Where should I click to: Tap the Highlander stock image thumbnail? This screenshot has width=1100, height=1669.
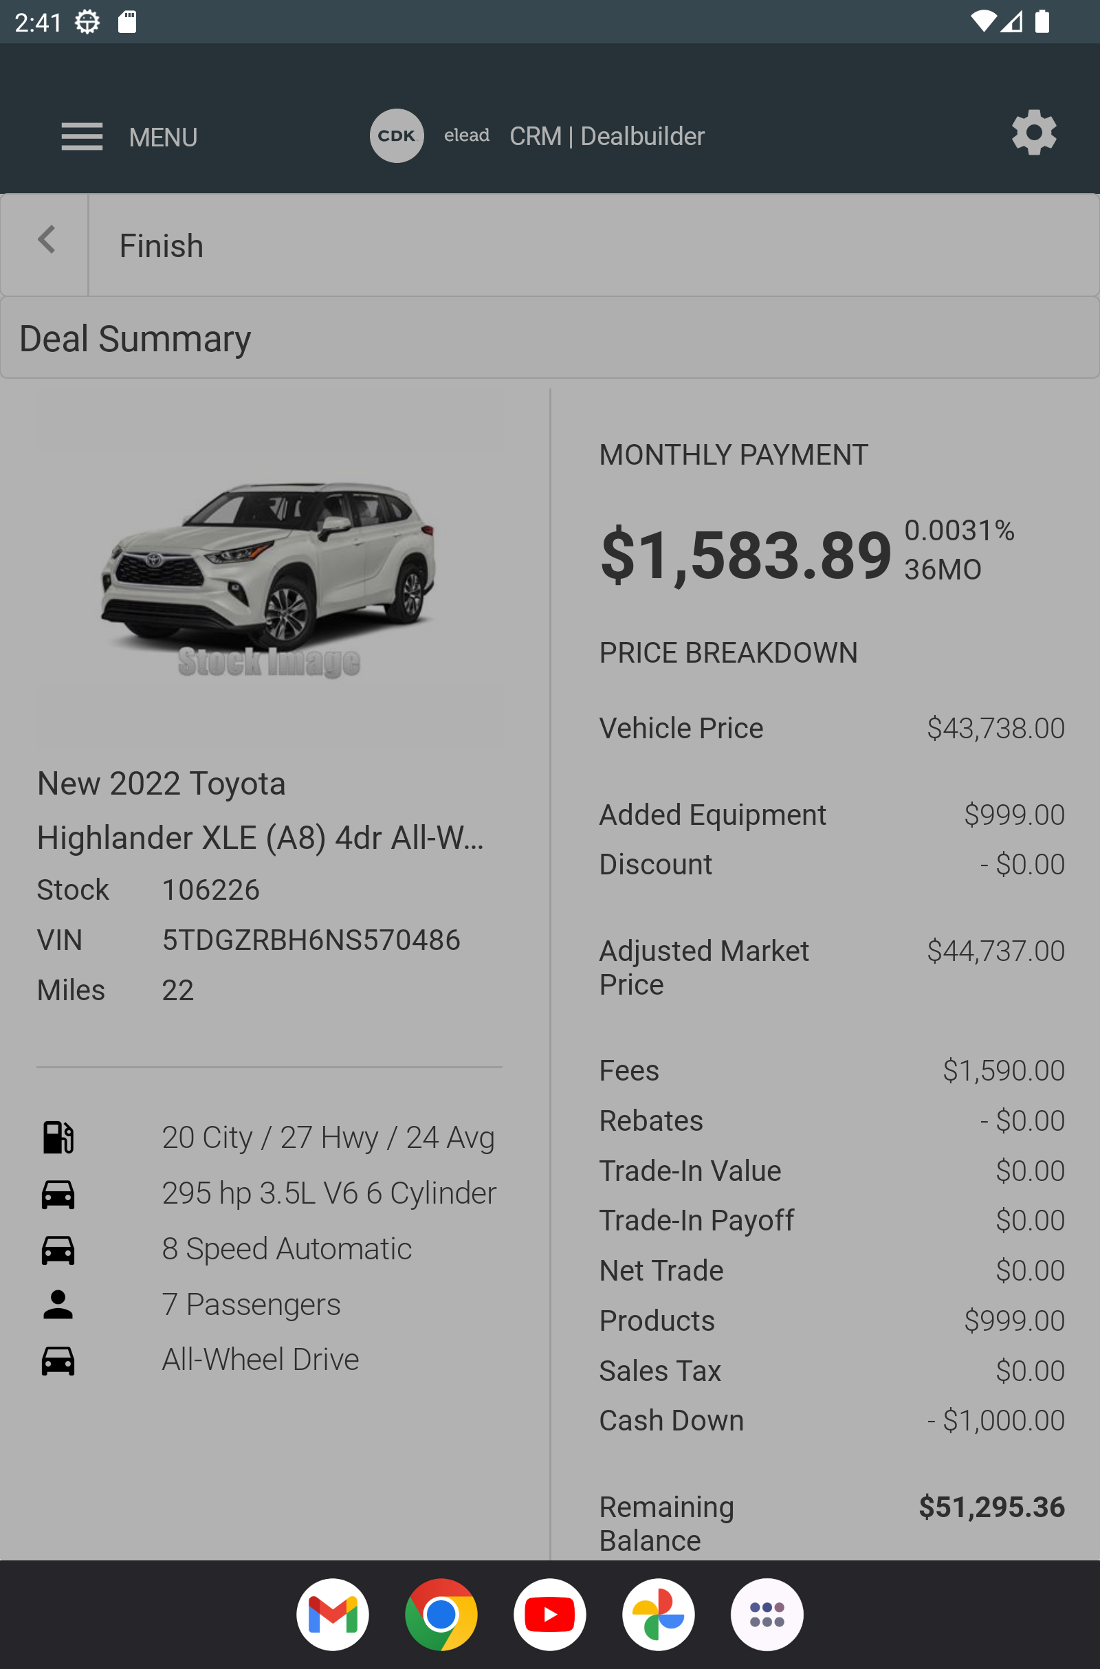269,569
